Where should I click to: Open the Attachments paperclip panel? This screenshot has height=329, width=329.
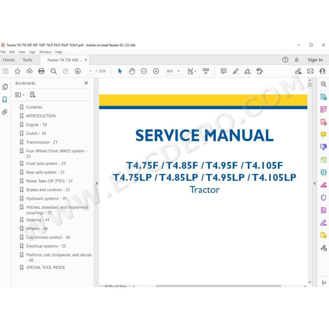pos(5,112)
